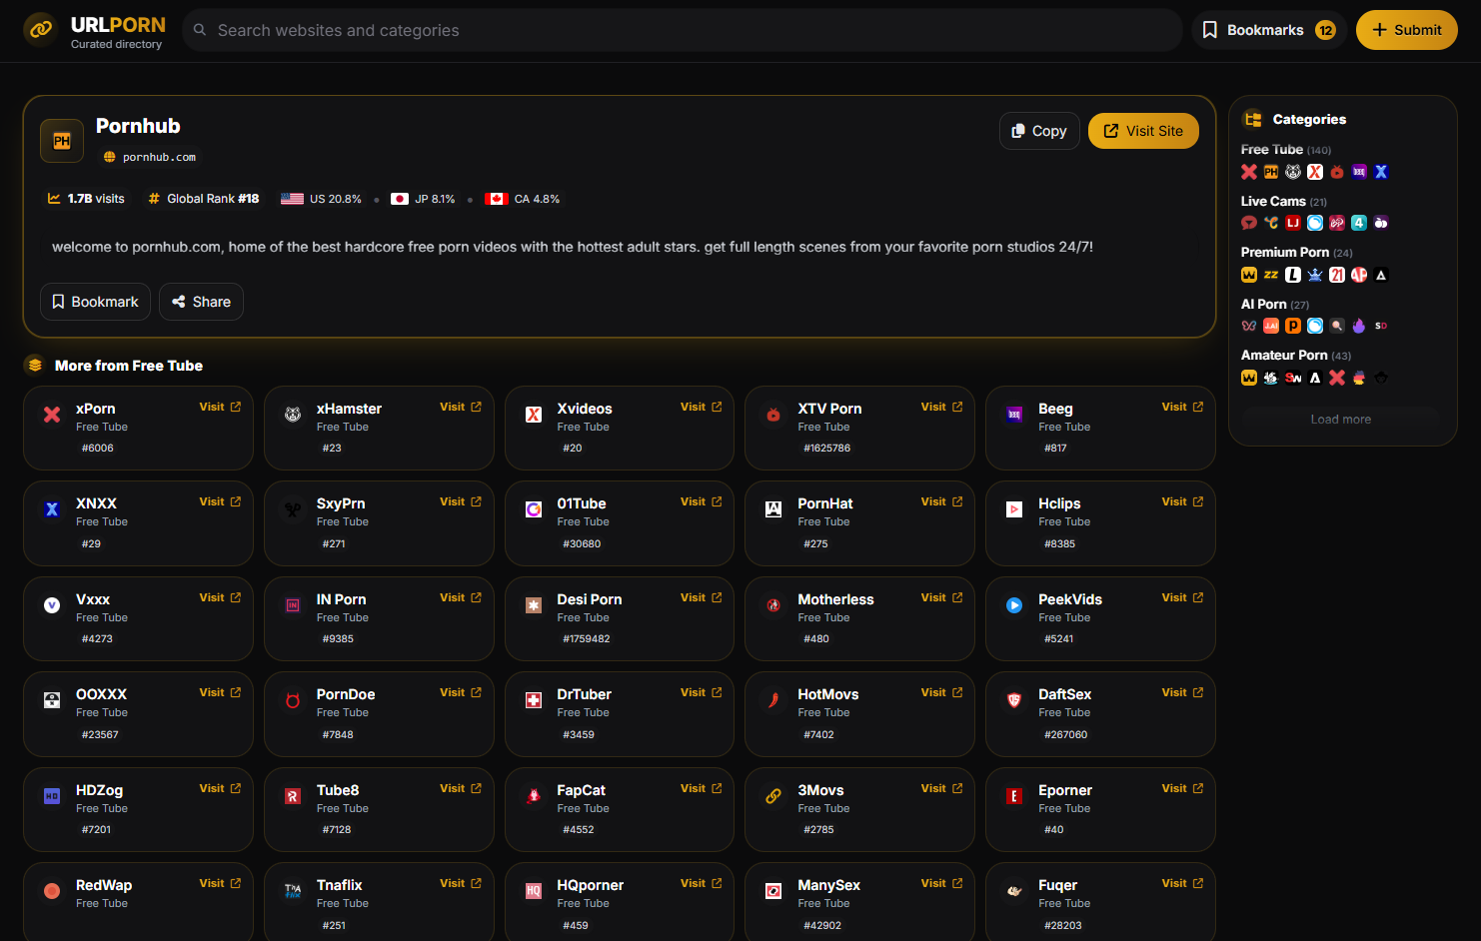The image size is (1481, 941).
Task: Click the HDZog card icon
Action: pyautogui.click(x=52, y=796)
